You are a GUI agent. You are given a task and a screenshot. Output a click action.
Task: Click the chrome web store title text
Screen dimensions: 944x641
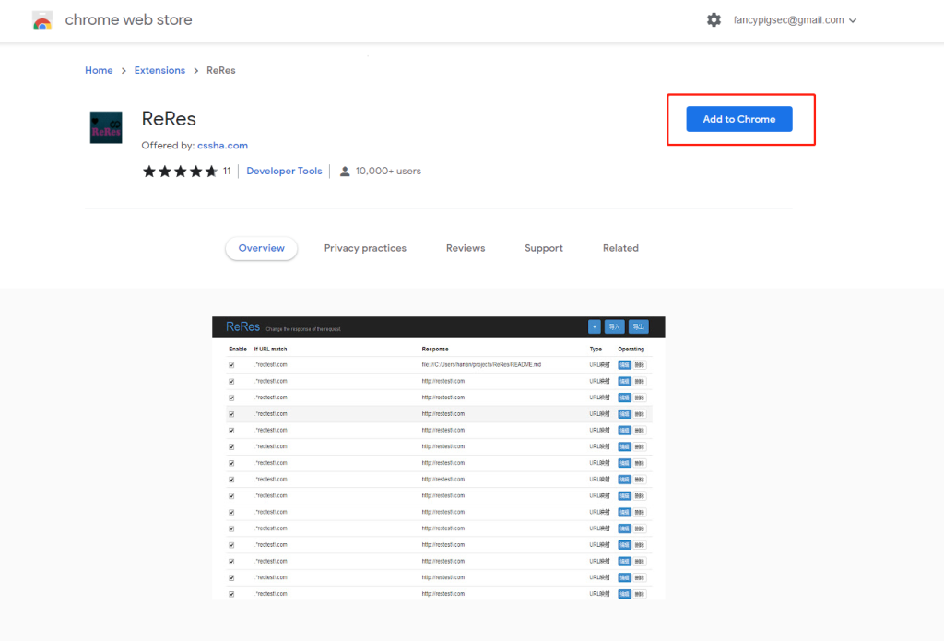pos(128,20)
